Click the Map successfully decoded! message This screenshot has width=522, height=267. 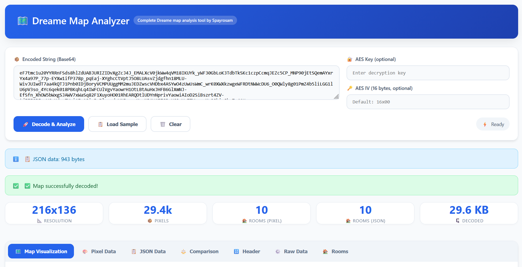click(x=65, y=186)
